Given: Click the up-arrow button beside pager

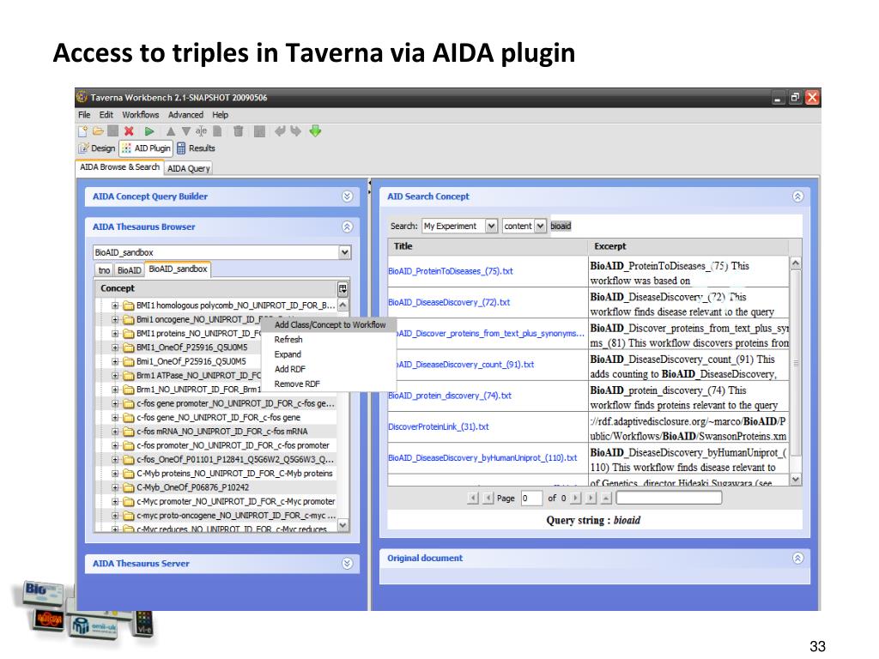Looking at the screenshot, I should (x=606, y=498).
